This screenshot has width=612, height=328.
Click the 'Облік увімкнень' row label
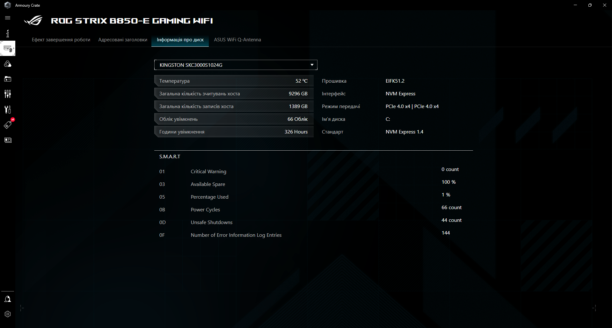click(x=178, y=119)
